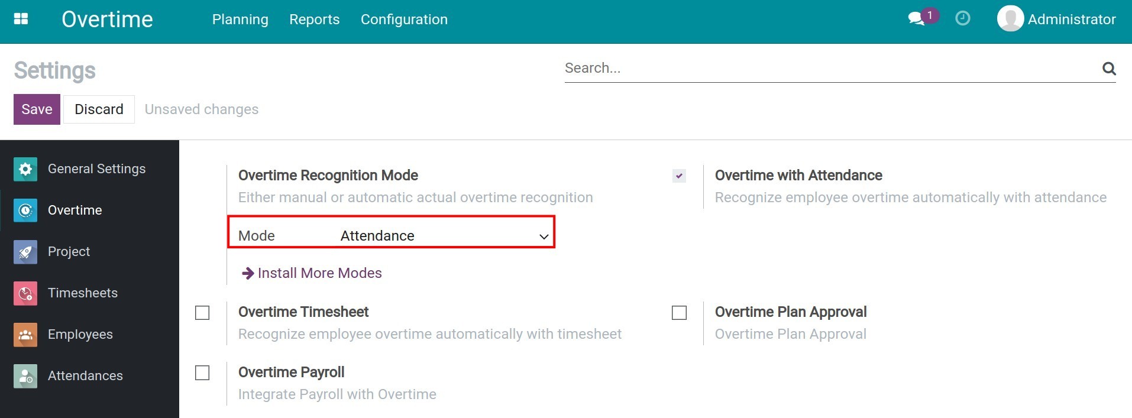
Task: Open the apps grid menu icon
Action: click(21, 19)
